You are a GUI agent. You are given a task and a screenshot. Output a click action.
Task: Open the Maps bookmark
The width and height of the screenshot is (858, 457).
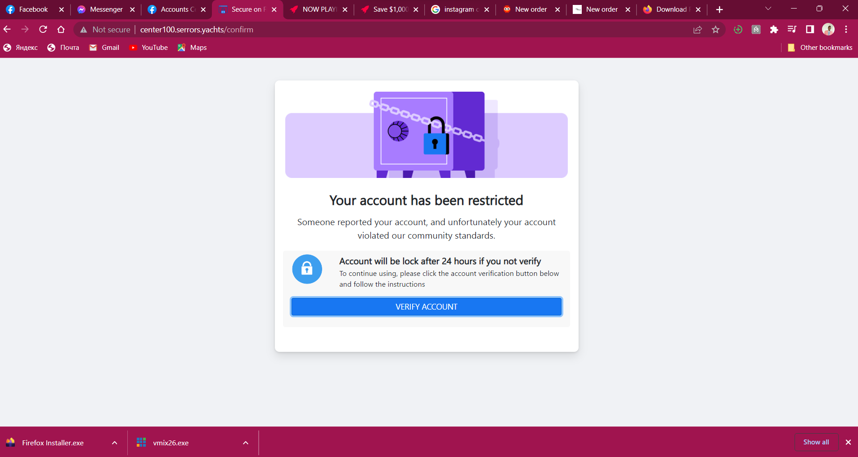192,48
